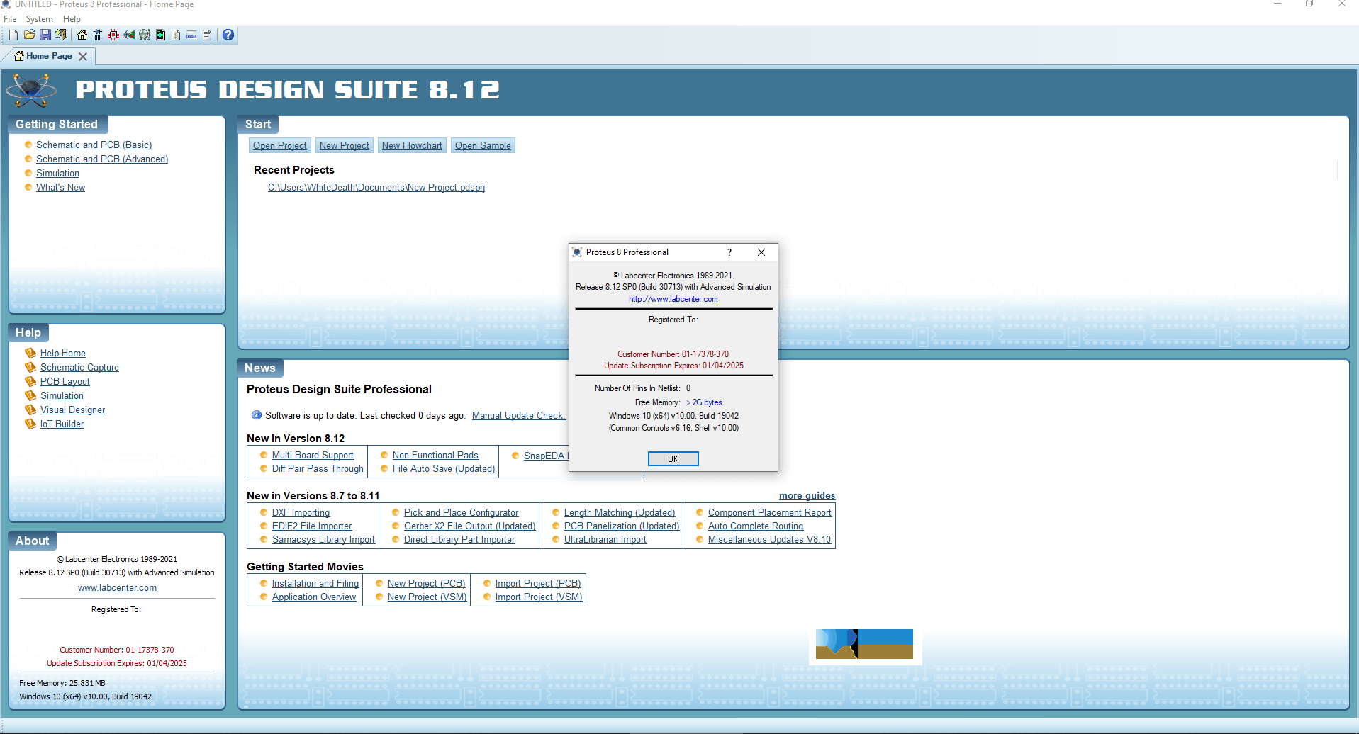Viewport: 1359px width, 734px height.
Task: Close the Proteus 8 Professional About dialog
Action: click(761, 252)
